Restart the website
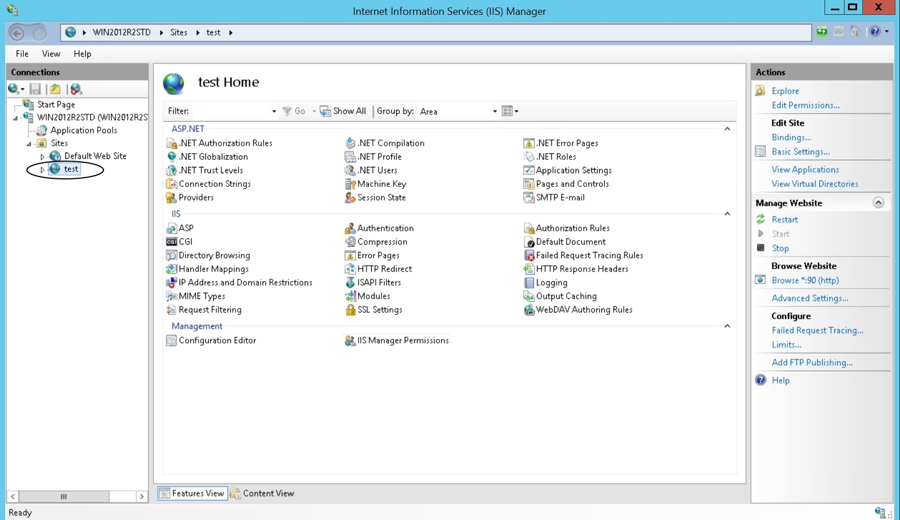 point(784,219)
